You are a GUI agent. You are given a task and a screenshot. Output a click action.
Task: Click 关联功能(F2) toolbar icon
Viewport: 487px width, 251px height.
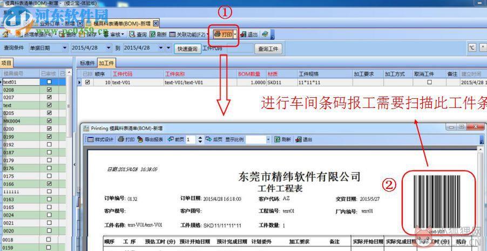pyautogui.click(x=173, y=34)
